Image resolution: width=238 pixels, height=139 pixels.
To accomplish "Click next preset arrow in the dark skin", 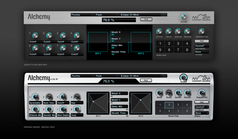I will [x=165, y=15].
